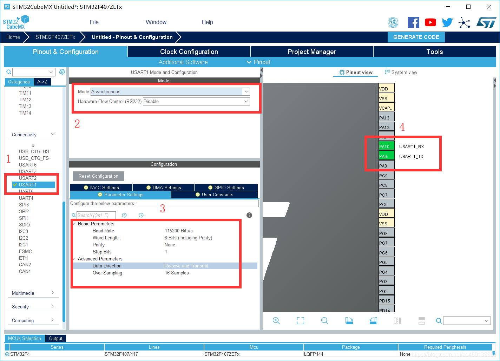Viewport: 500px width, 361px height.
Task: Switch to Clock Configuration tab
Action: pos(189,52)
